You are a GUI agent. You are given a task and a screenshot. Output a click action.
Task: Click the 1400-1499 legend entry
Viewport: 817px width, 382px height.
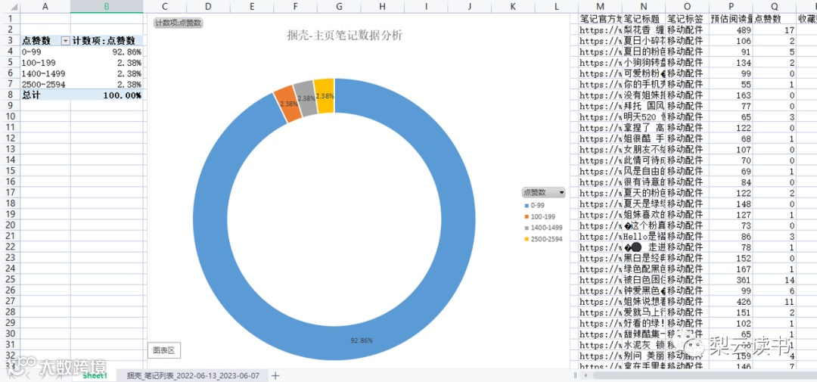tap(545, 228)
